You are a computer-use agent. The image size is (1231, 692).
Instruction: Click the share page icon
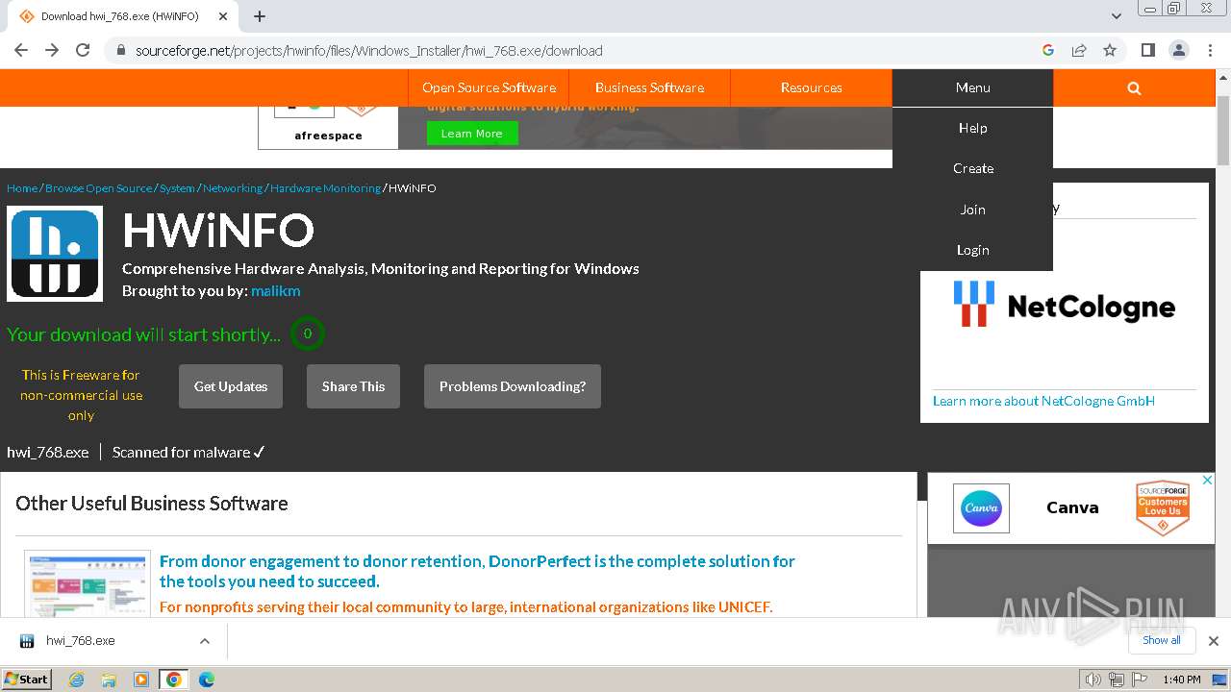(x=1079, y=50)
